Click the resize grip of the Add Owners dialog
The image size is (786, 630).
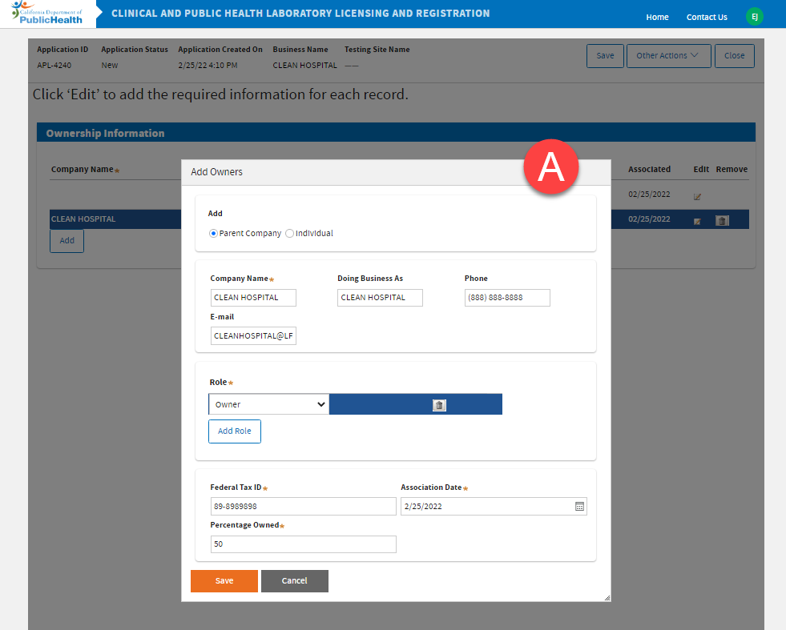pos(607,597)
